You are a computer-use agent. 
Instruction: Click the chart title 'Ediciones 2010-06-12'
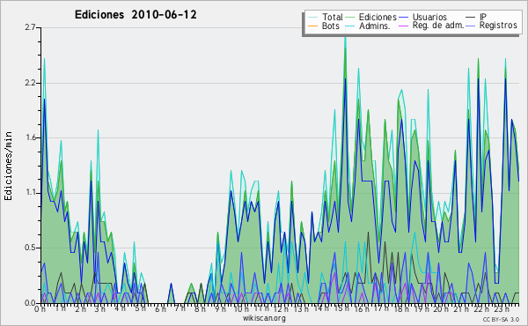point(136,15)
